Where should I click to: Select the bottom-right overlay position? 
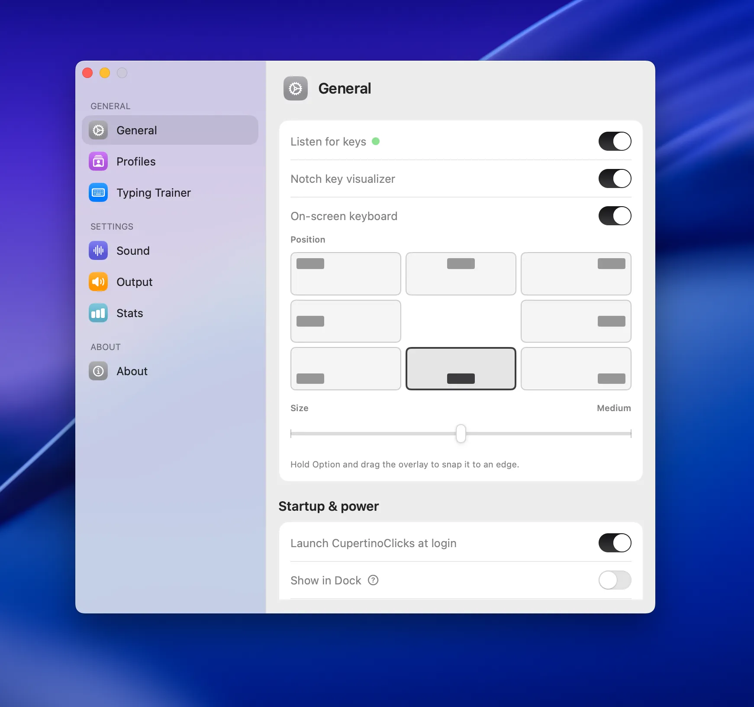point(576,369)
